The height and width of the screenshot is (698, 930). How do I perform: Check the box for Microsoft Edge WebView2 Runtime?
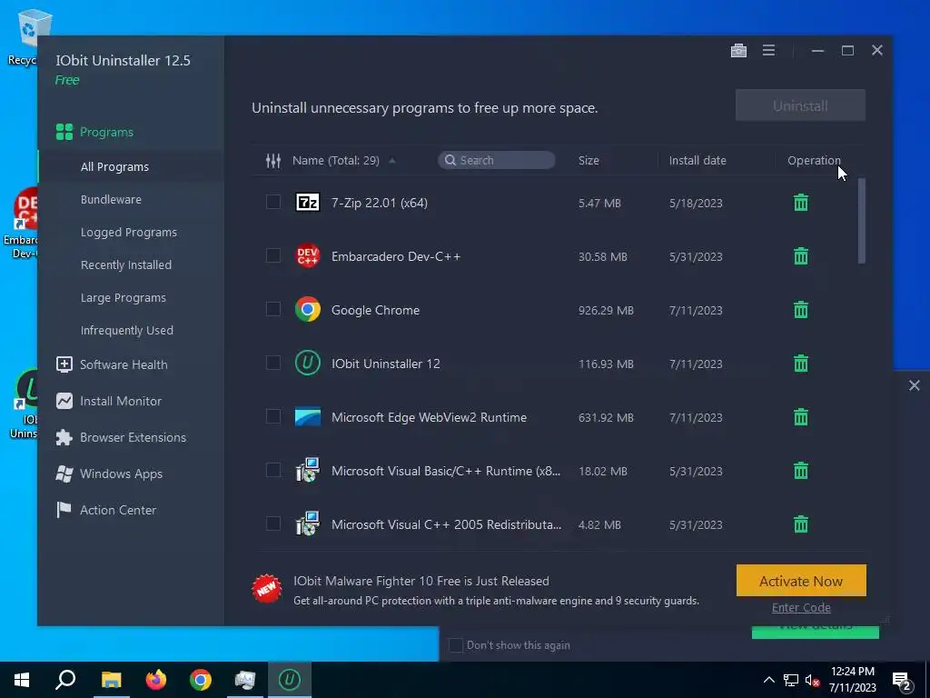tap(272, 416)
